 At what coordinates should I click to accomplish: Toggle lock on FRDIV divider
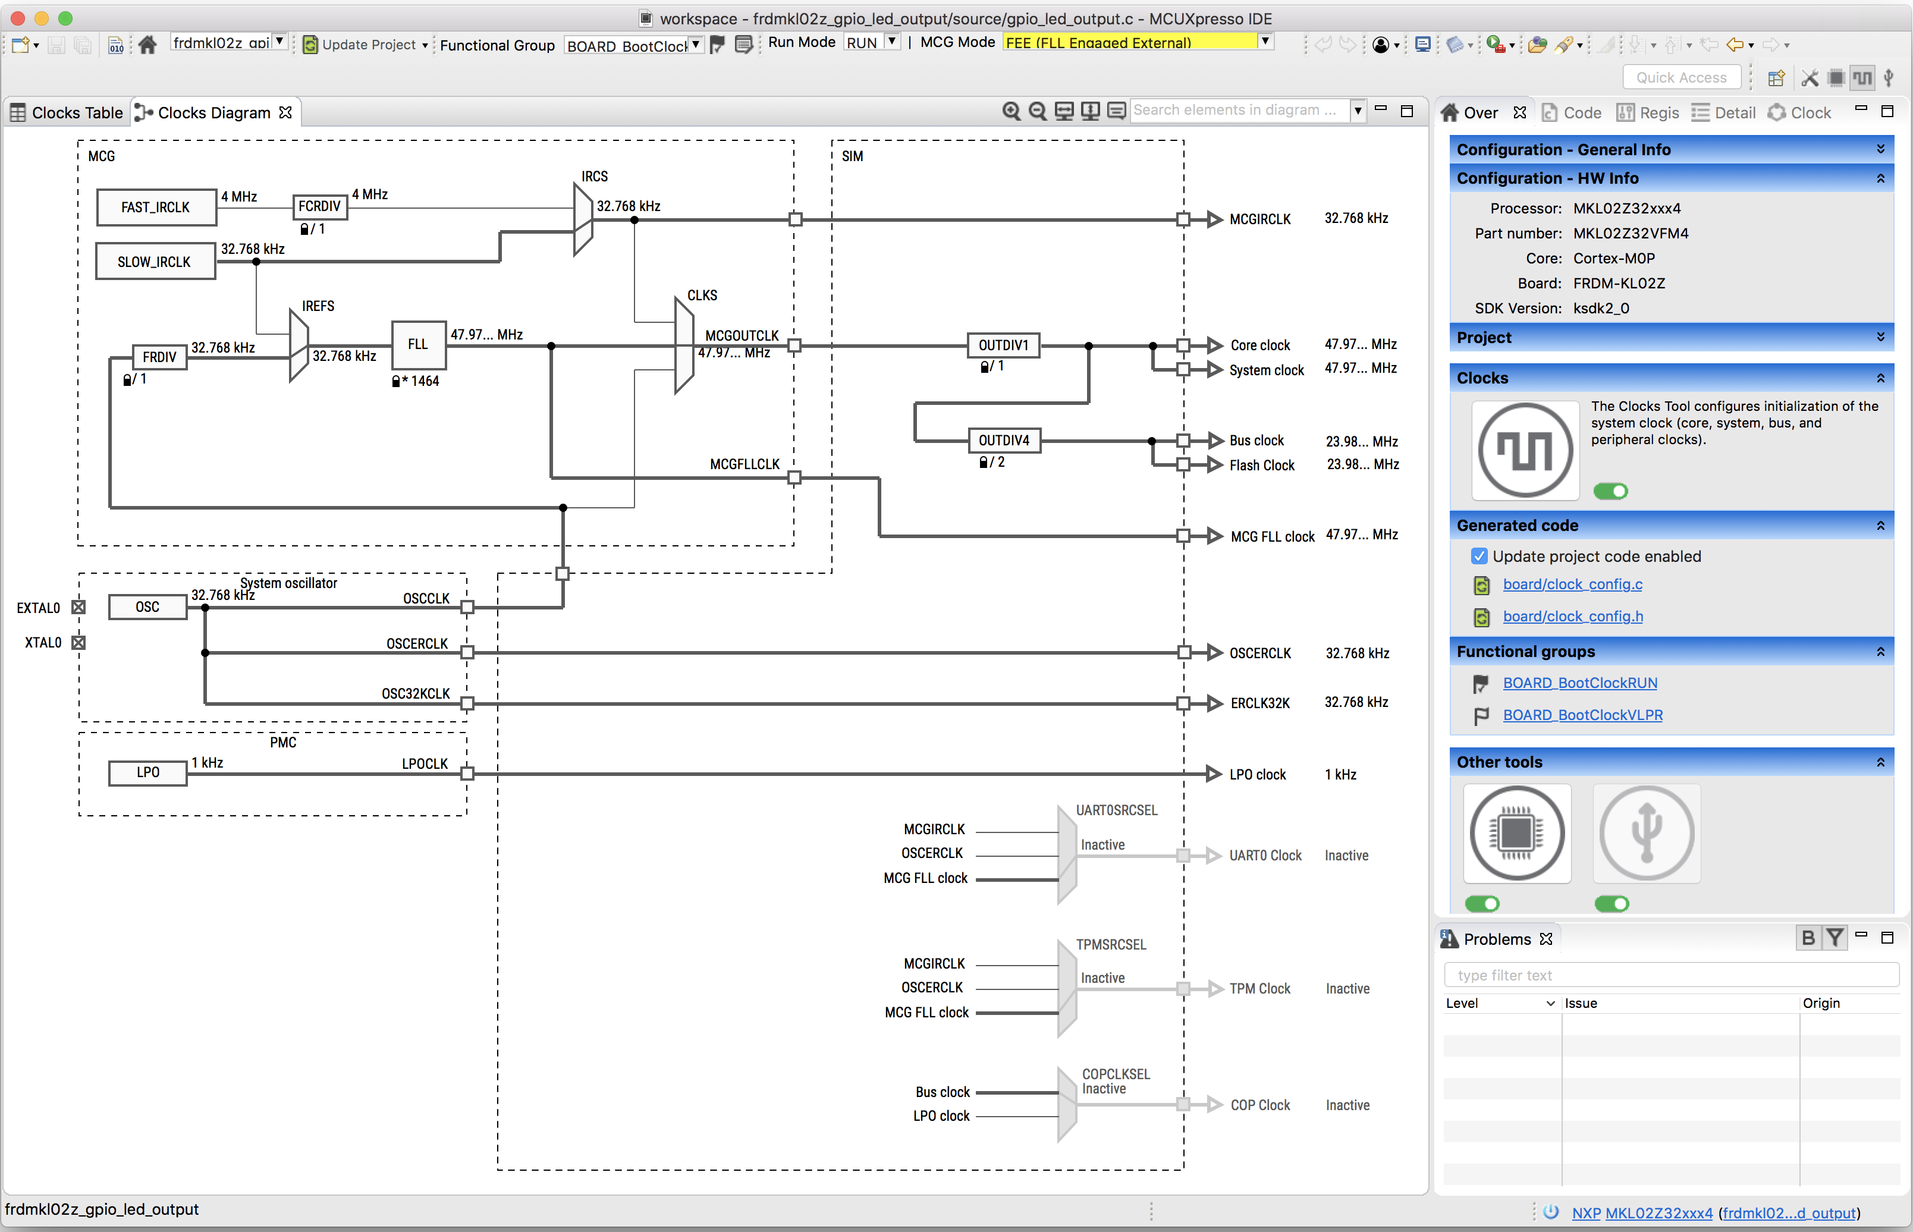click(127, 380)
